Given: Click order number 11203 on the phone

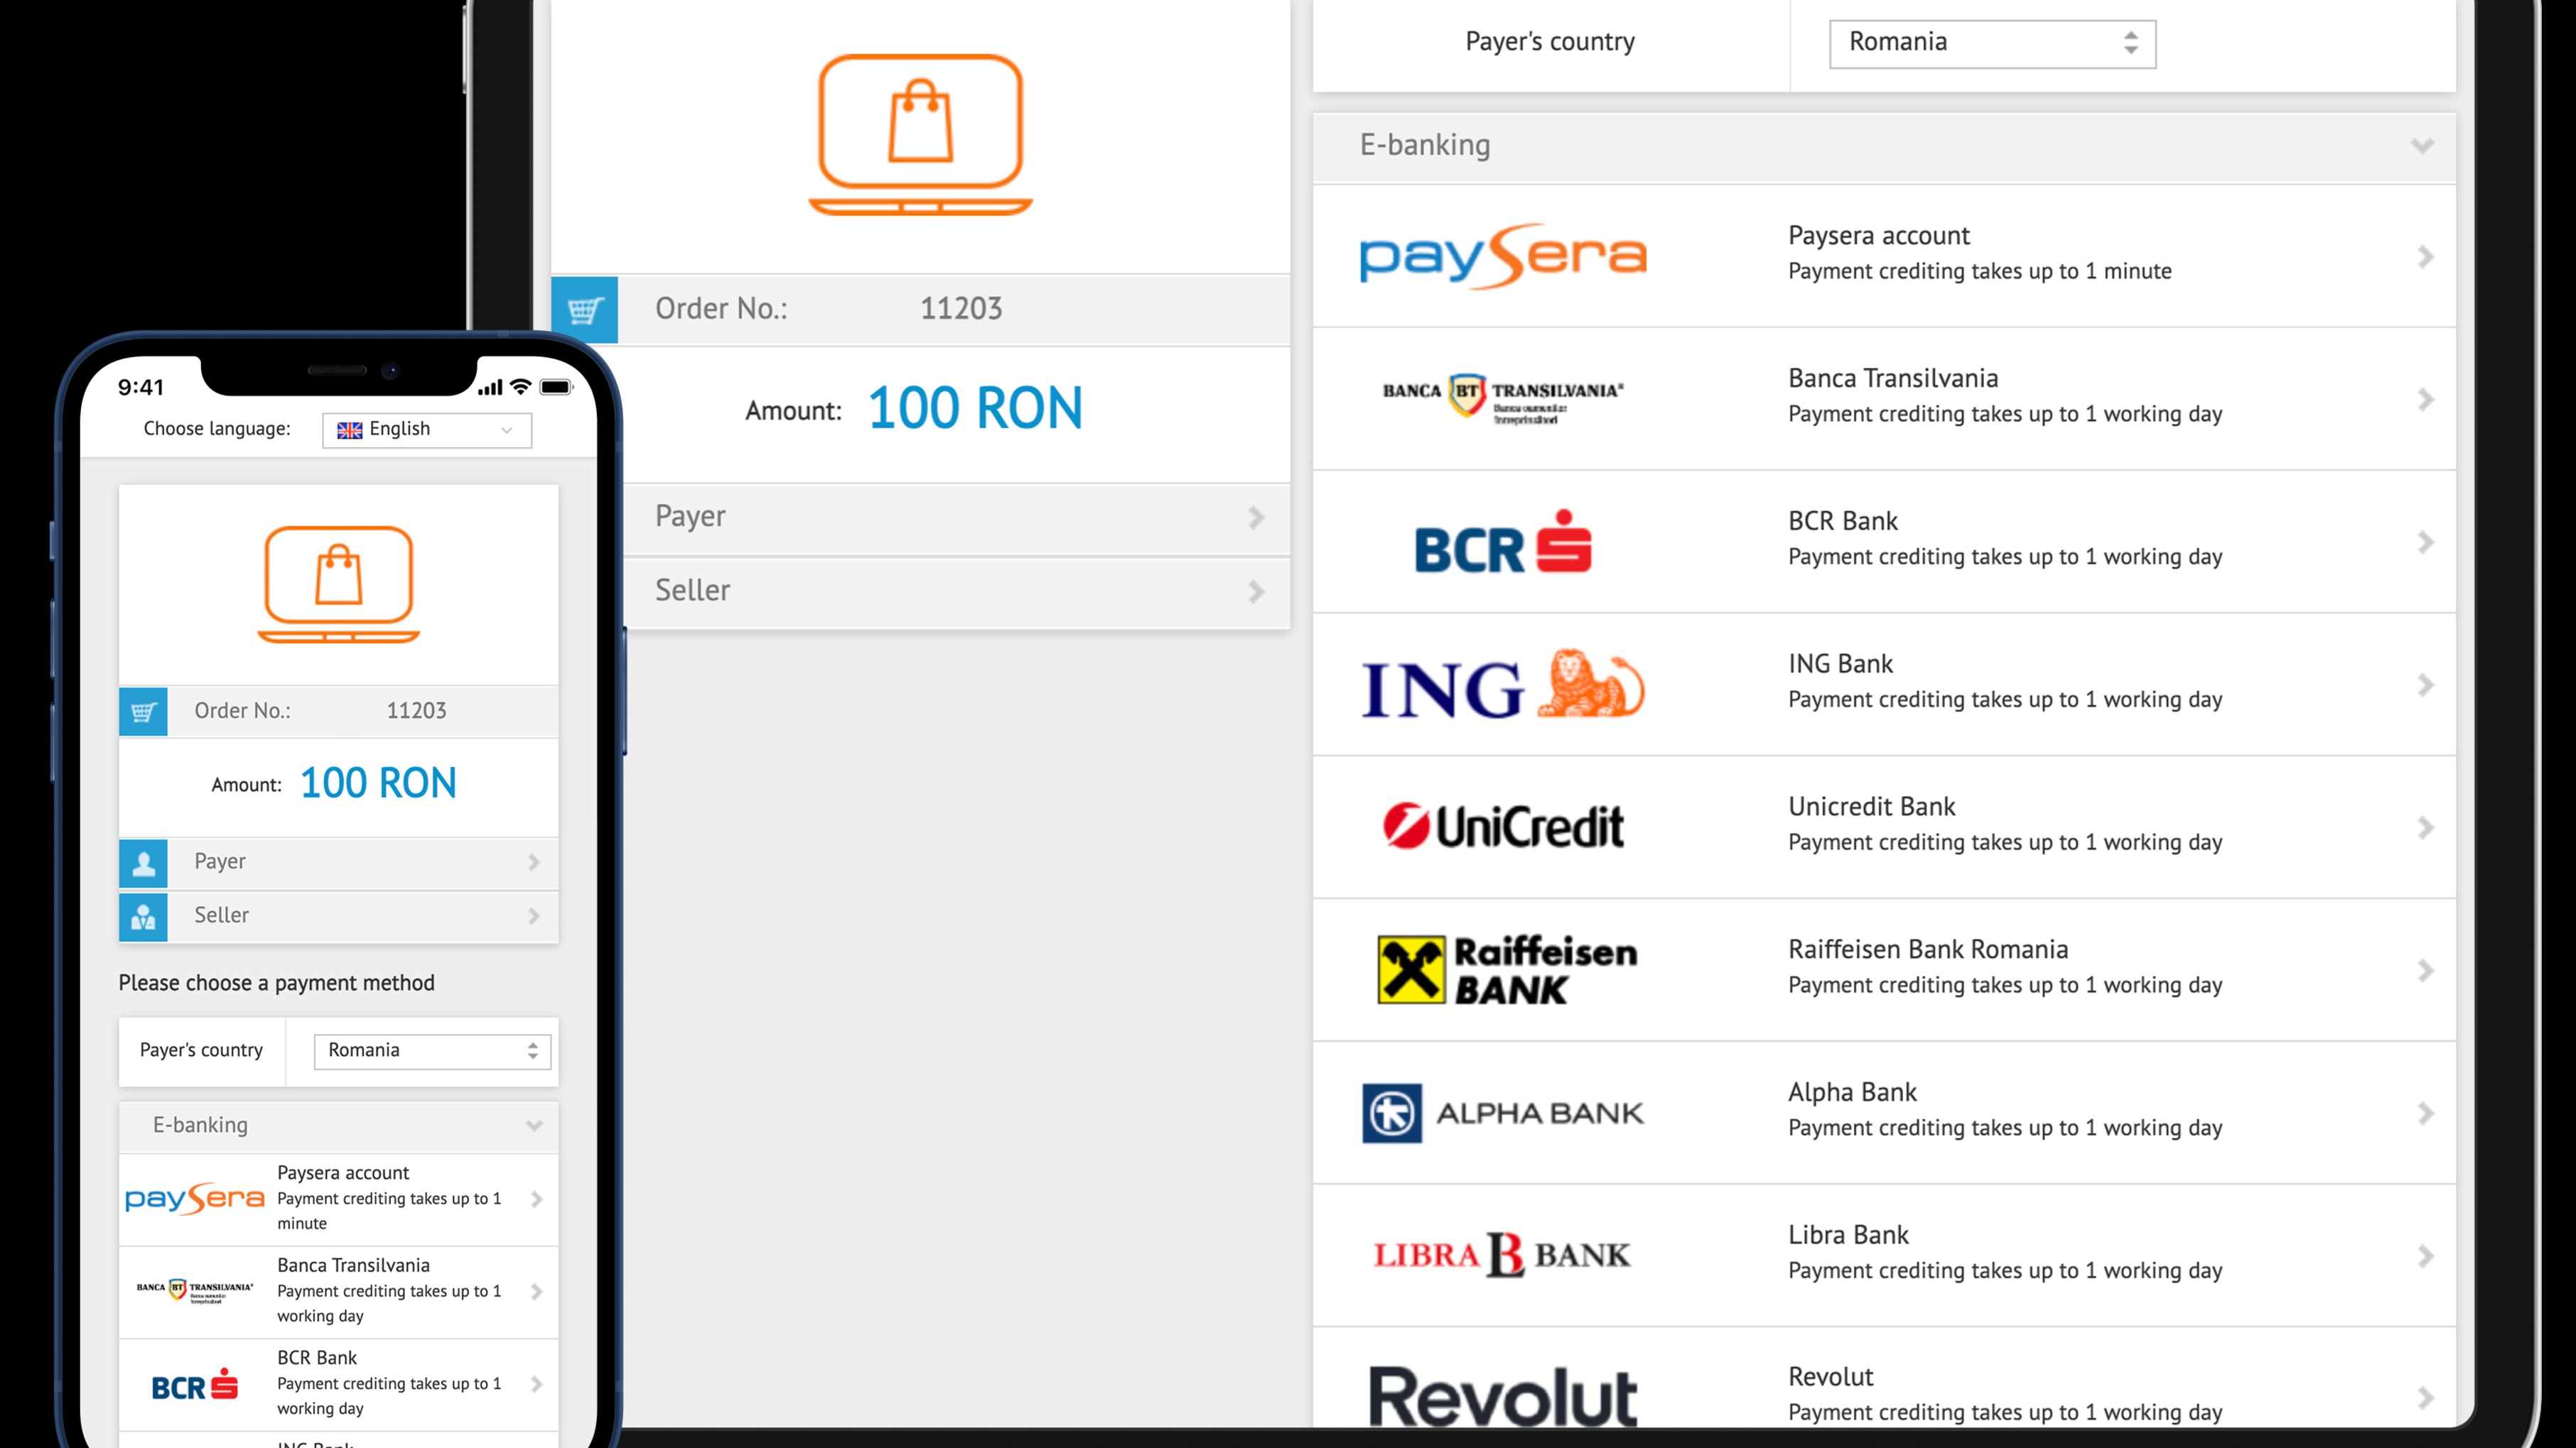Looking at the screenshot, I should 416,712.
